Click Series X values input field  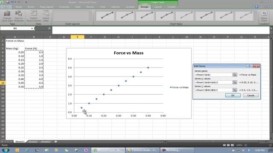pos(213,82)
